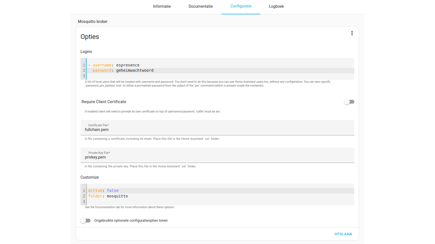This screenshot has width=435, height=244.
Task: Click the Opties card heading
Action: (x=90, y=37)
